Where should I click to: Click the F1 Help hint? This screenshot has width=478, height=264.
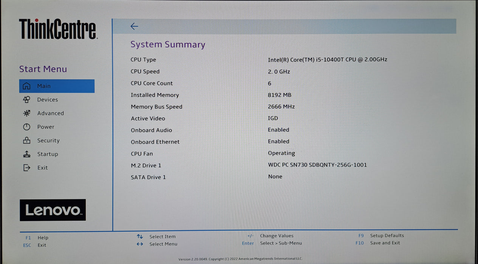coord(37,238)
